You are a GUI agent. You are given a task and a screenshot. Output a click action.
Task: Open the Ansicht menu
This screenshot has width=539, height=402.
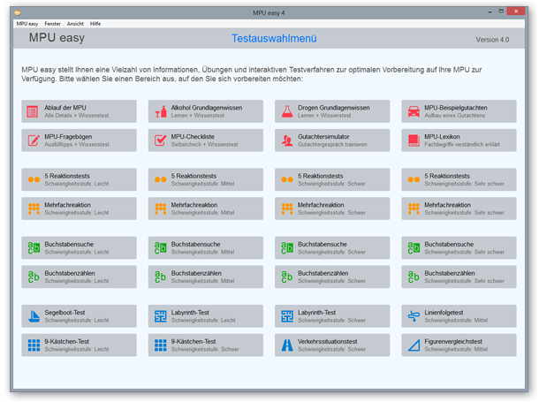tap(76, 23)
